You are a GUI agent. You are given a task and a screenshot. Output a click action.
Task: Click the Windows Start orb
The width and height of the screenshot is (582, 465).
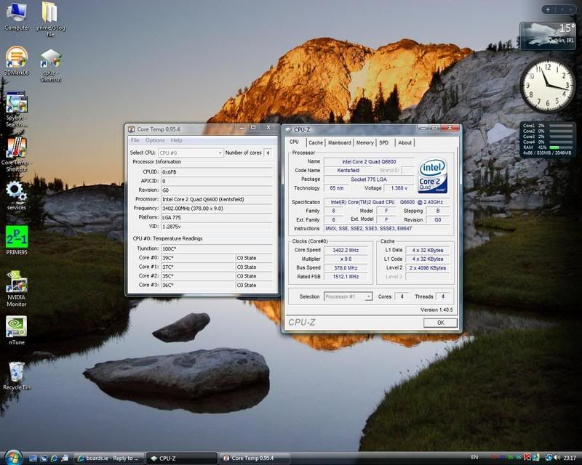[13, 458]
